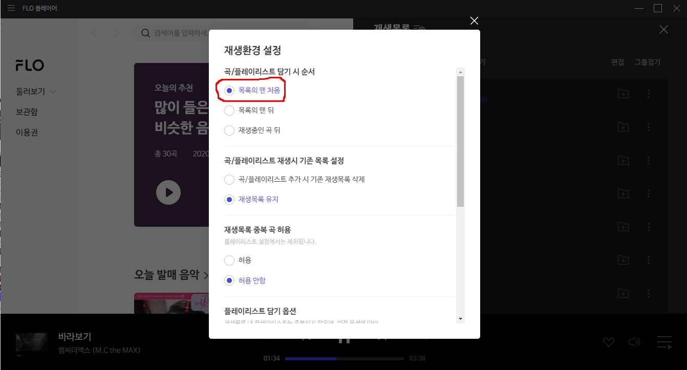Add seventh playlist row to folder
Image resolution: width=687 pixels, height=370 pixels.
click(x=623, y=293)
